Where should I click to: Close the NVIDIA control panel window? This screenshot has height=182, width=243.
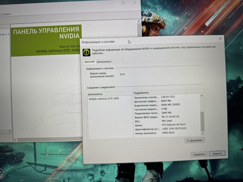(135, 3)
